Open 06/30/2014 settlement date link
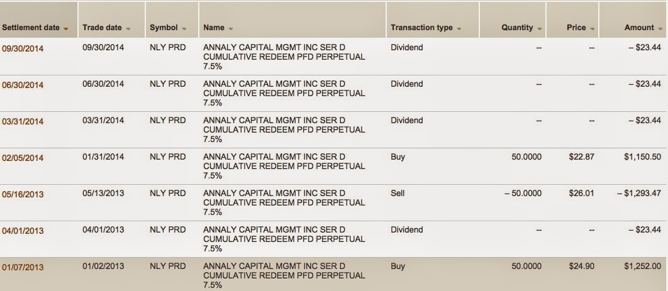Image resolution: width=668 pixels, height=291 pixels. coord(23,85)
